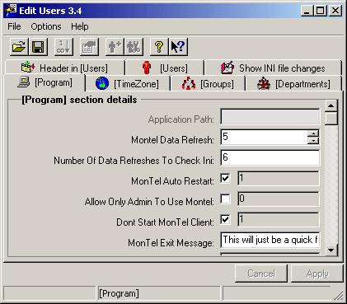The height and width of the screenshot is (304, 347).
Task: Switch to the Header in [Users] tab
Action: [x=64, y=68]
